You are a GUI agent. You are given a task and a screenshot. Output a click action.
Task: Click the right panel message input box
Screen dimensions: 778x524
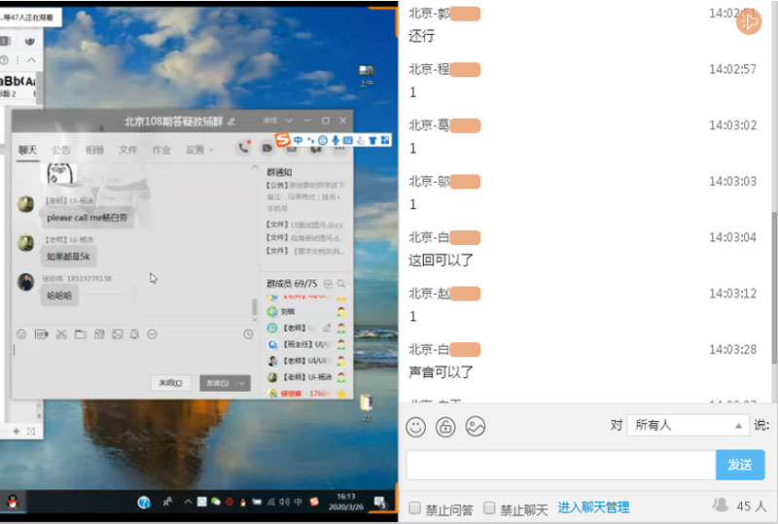[561, 465]
